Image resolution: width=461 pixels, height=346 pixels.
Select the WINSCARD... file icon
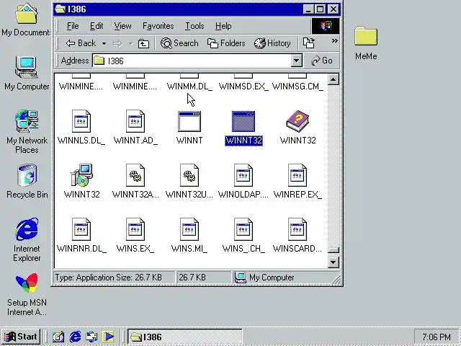(297, 229)
